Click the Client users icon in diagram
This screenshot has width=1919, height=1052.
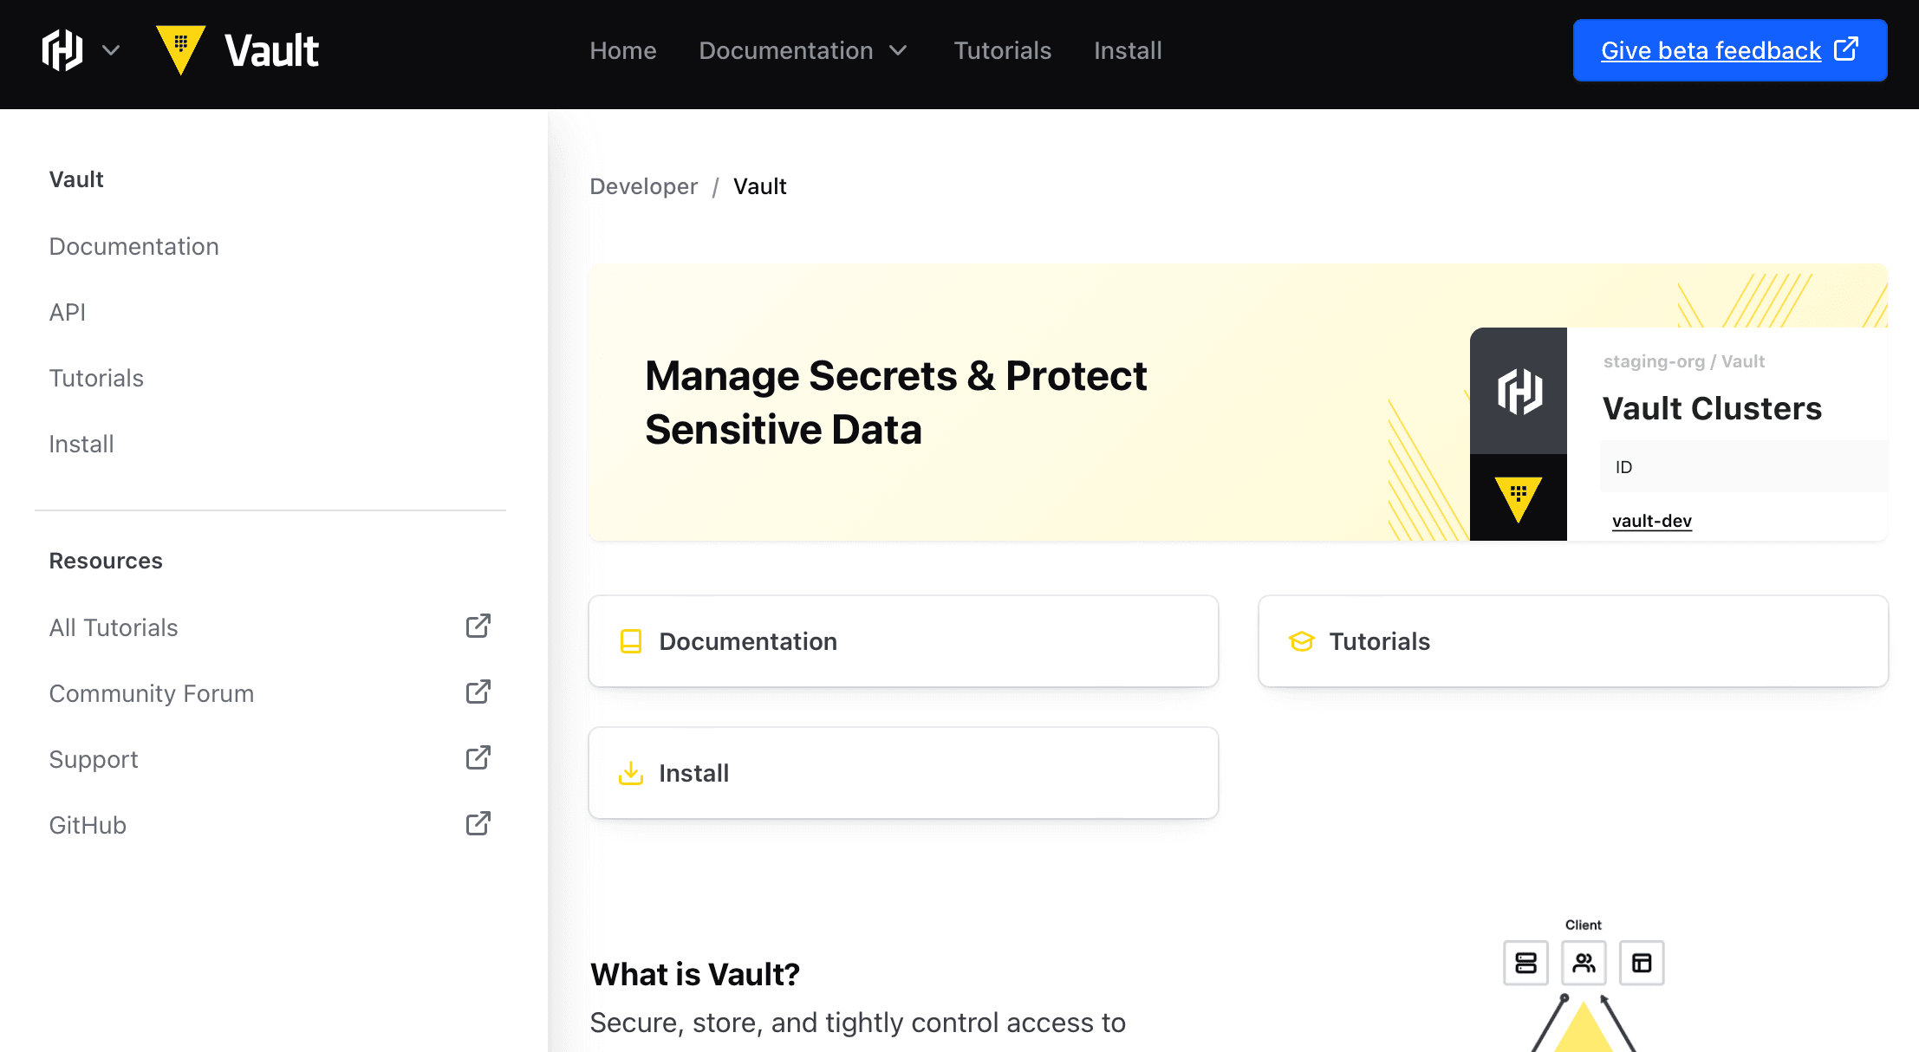pyautogui.click(x=1584, y=963)
